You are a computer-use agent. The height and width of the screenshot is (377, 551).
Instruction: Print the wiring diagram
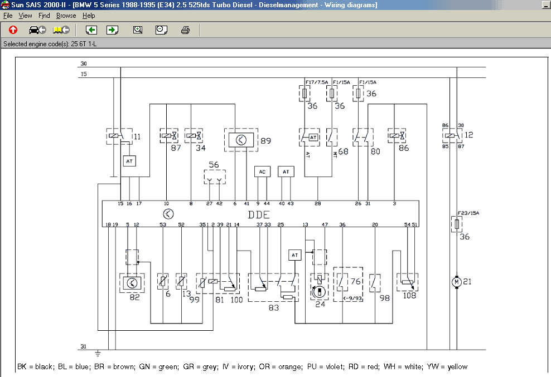[x=185, y=30]
